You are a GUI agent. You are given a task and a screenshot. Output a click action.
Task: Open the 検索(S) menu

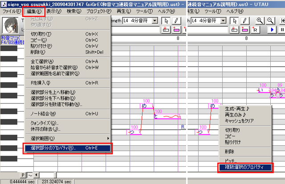74,12
